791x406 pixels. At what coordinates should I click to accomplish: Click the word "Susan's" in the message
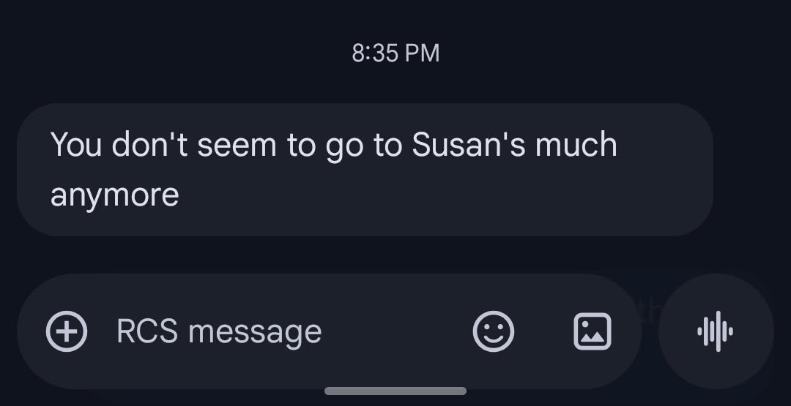point(468,145)
